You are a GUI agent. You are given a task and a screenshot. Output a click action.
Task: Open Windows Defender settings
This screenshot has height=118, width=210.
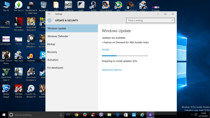click(72, 36)
